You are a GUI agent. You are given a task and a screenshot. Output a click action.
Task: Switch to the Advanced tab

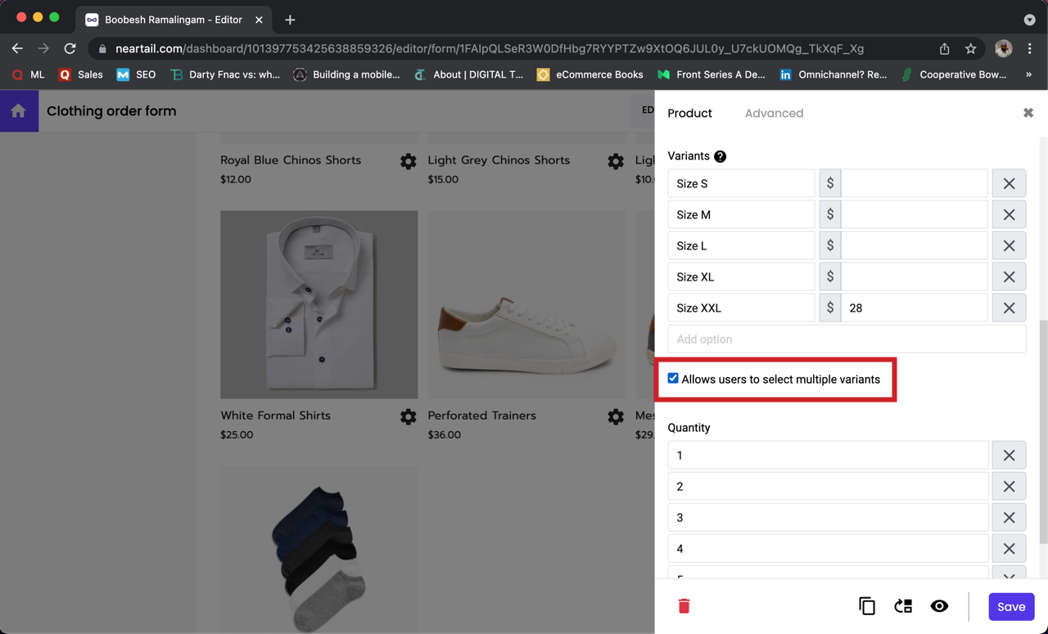pyautogui.click(x=774, y=113)
